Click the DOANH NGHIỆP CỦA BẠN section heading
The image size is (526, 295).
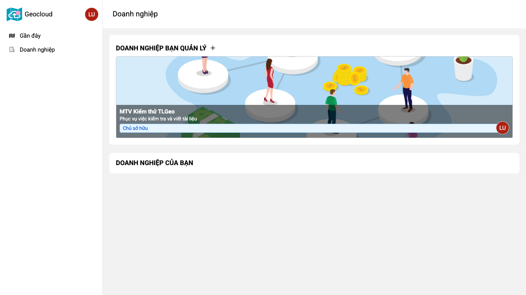155,163
